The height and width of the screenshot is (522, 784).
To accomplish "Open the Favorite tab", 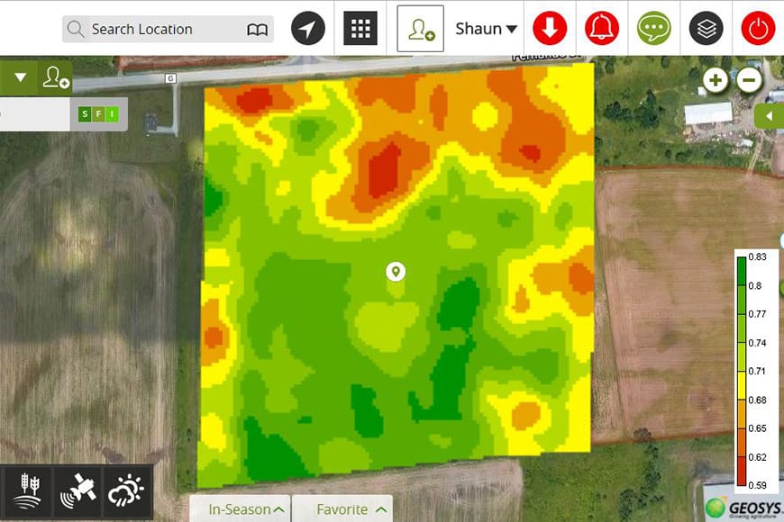I will coord(351,509).
